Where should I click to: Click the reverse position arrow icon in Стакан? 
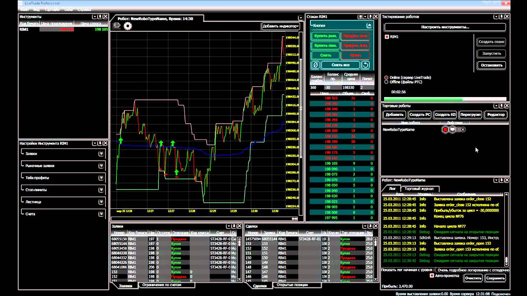(366, 65)
